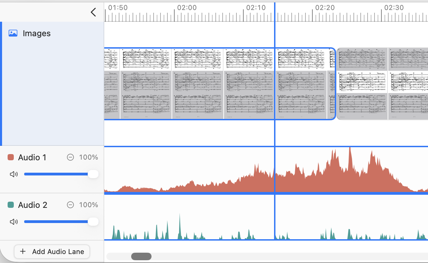Image resolution: width=428 pixels, height=263 pixels.
Task: Click Audio 1 100% value
Action: (x=89, y=158)
